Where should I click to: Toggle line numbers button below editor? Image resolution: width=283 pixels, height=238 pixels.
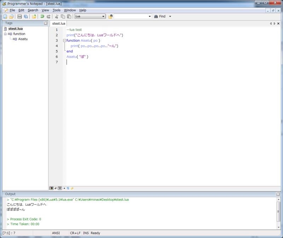(60, 188)
